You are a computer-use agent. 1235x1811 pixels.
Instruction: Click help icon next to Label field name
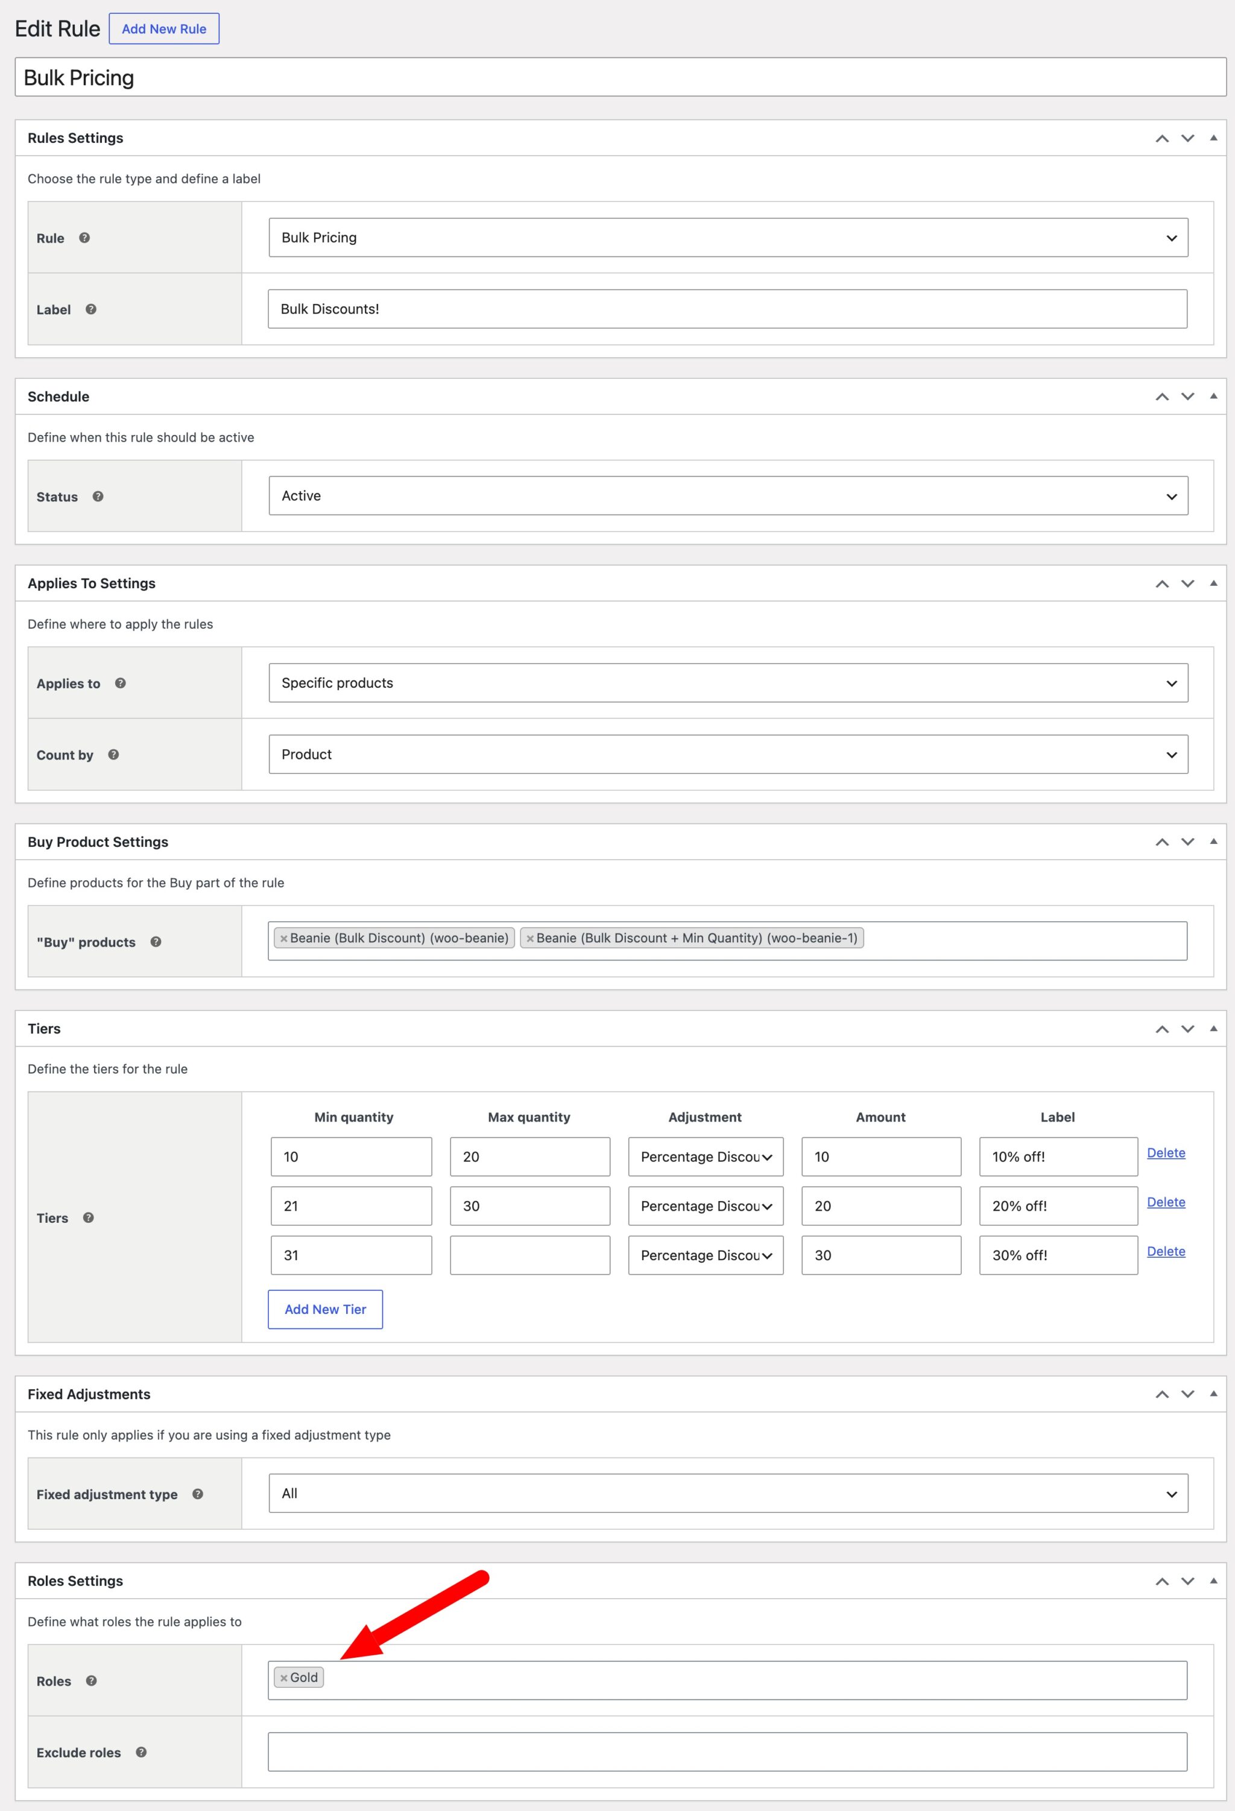coord(91,309)
